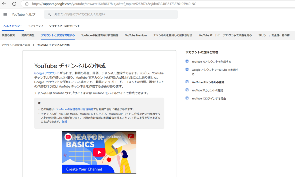The width and height of the screenshot is (295, 177).
Task: Click article icon beside YouTube チャンネルの作成
Action: click(x=187, y=82)
